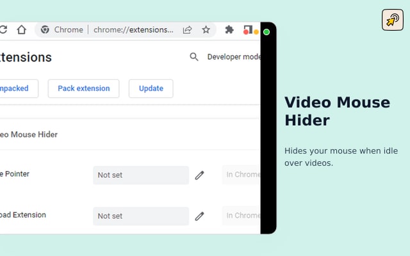Screen dimensions: 410x256
Task: Bookmark this page with the star
Action: coord(206,29)
